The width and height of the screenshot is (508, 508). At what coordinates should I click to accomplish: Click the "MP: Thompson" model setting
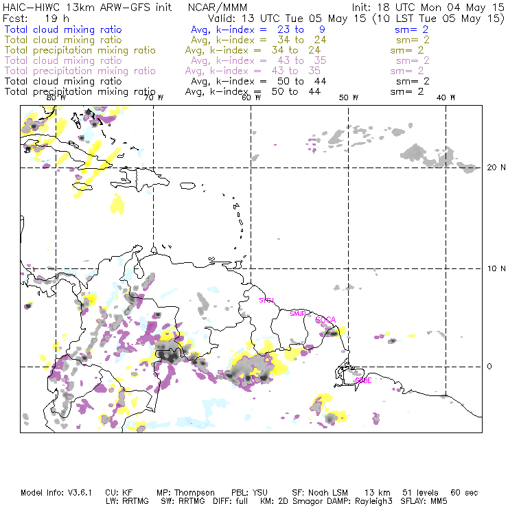(185, 493)
